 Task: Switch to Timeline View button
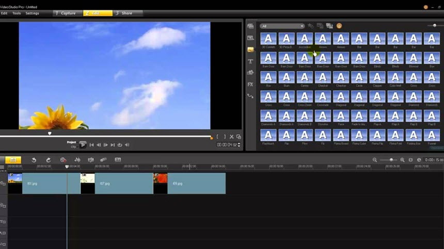[x=13, y=160]
